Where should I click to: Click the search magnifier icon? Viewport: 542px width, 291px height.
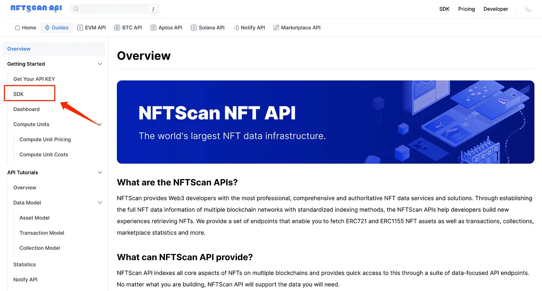pyautogui.click(x=76, y=9)
